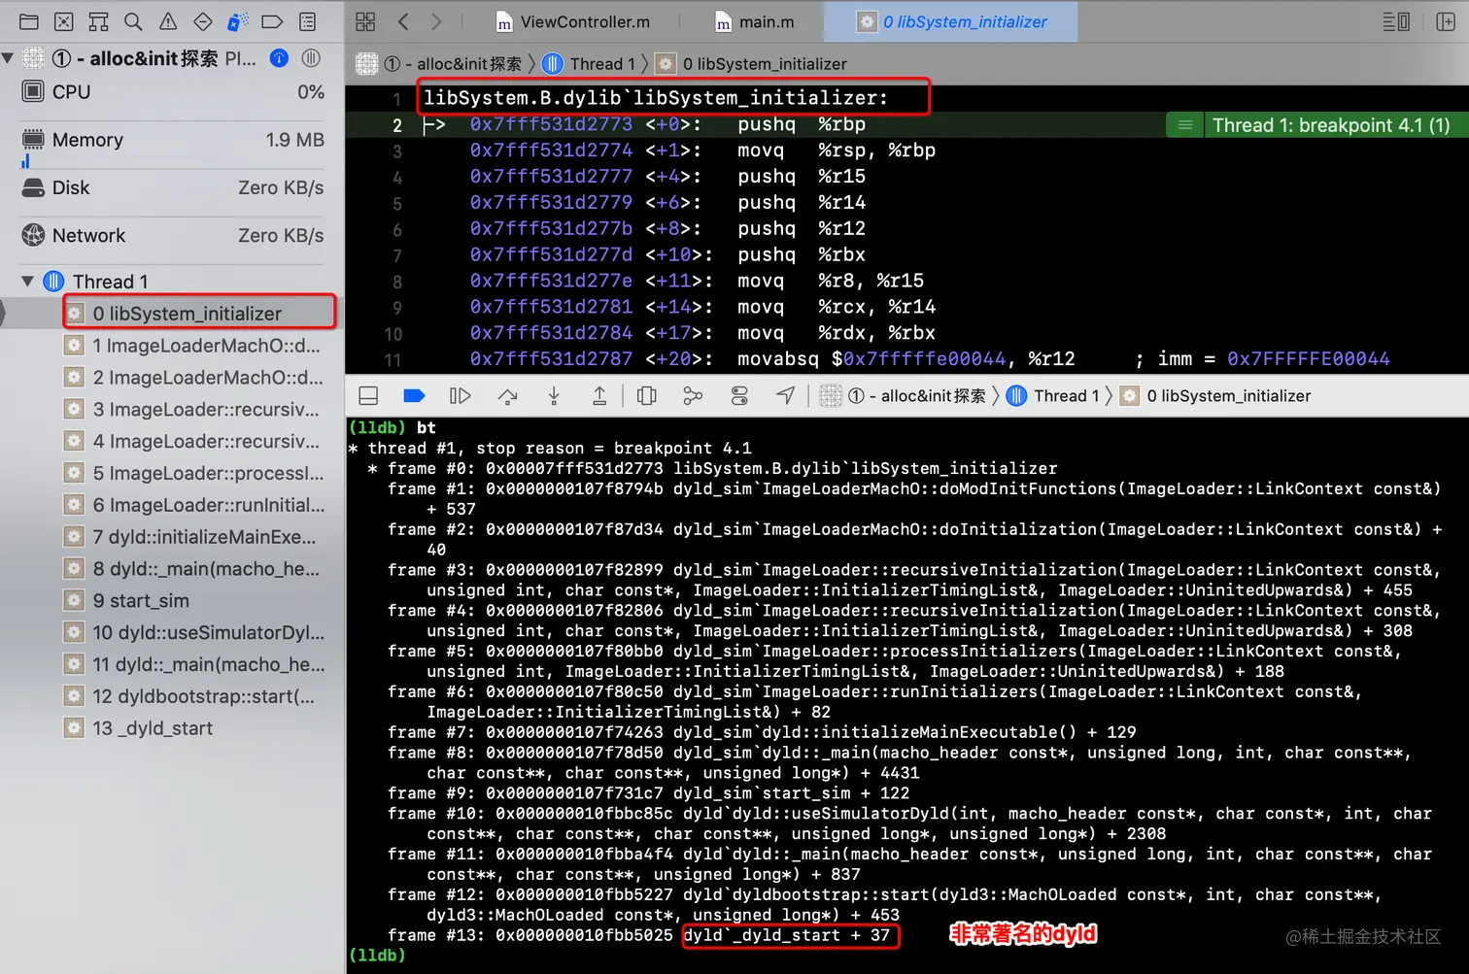Viewport: 1469px width, 974px height.
Task: Select stack frame 11 dyld::_main
Action: 194,664
